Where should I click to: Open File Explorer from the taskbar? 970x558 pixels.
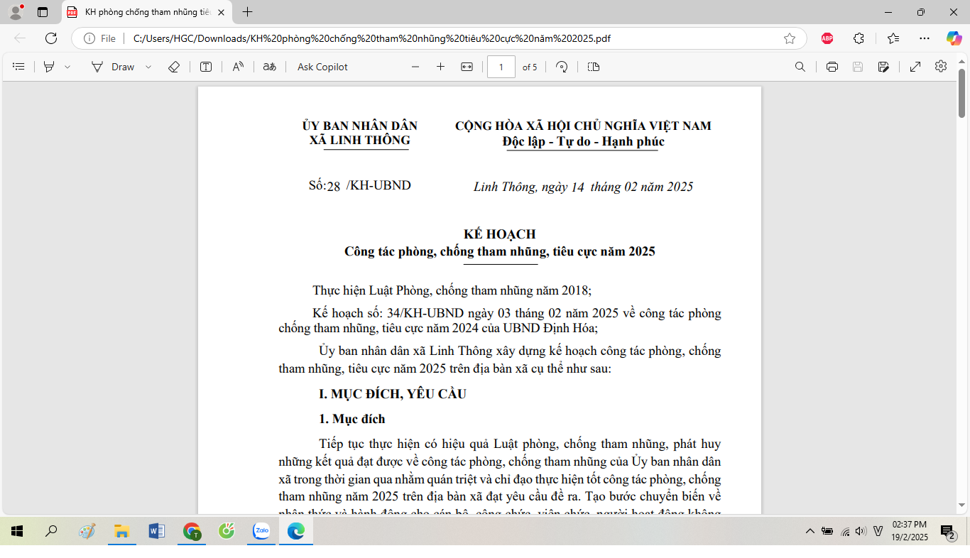pos(121,531)
